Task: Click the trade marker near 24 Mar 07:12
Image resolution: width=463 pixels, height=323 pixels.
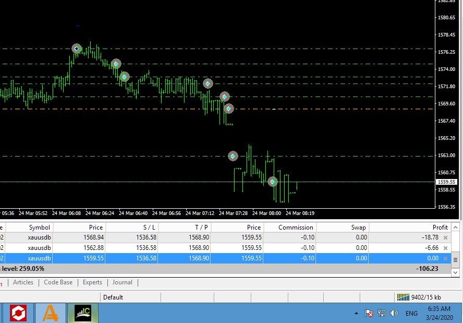Action: click(x=208, y=83)
